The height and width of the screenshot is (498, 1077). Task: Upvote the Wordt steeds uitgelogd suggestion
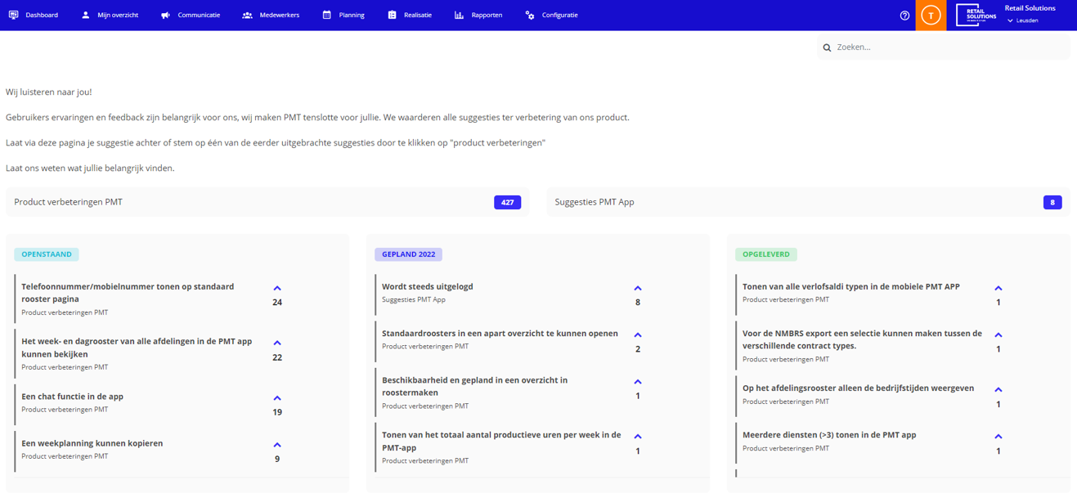(638, 289)
